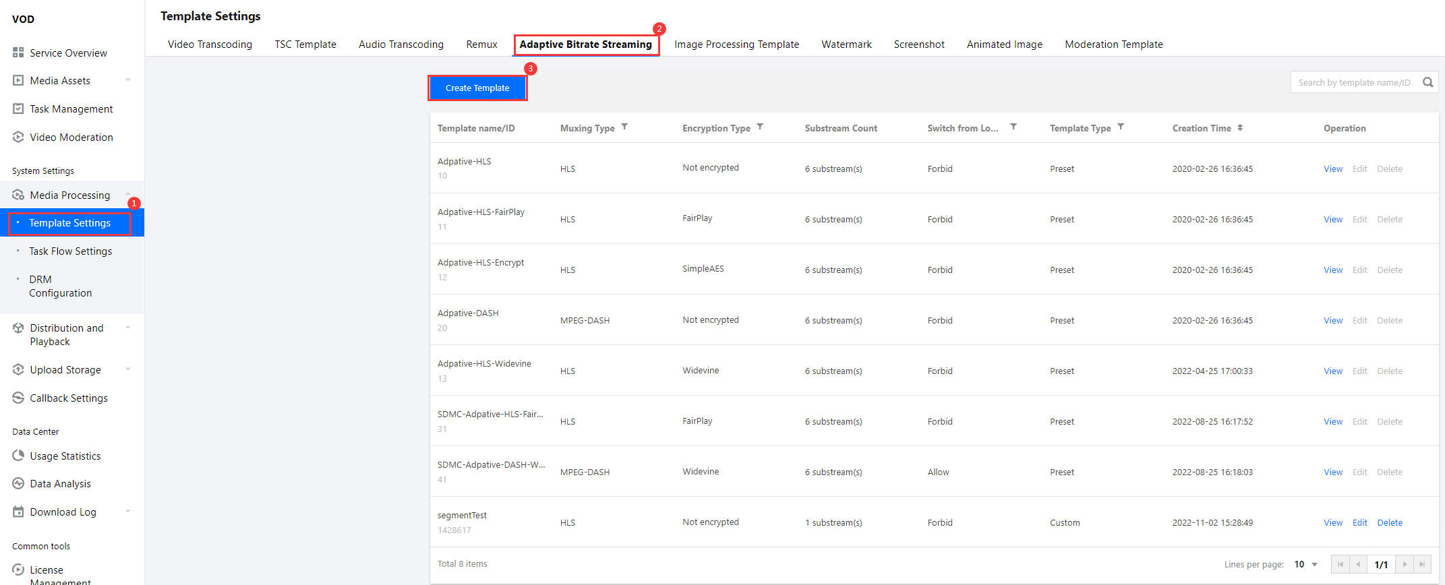This screenshot has height=585, width=1445.
Task: Focus the template name/ID search field
Action: pyautogui.click(x=1354, y=82)
